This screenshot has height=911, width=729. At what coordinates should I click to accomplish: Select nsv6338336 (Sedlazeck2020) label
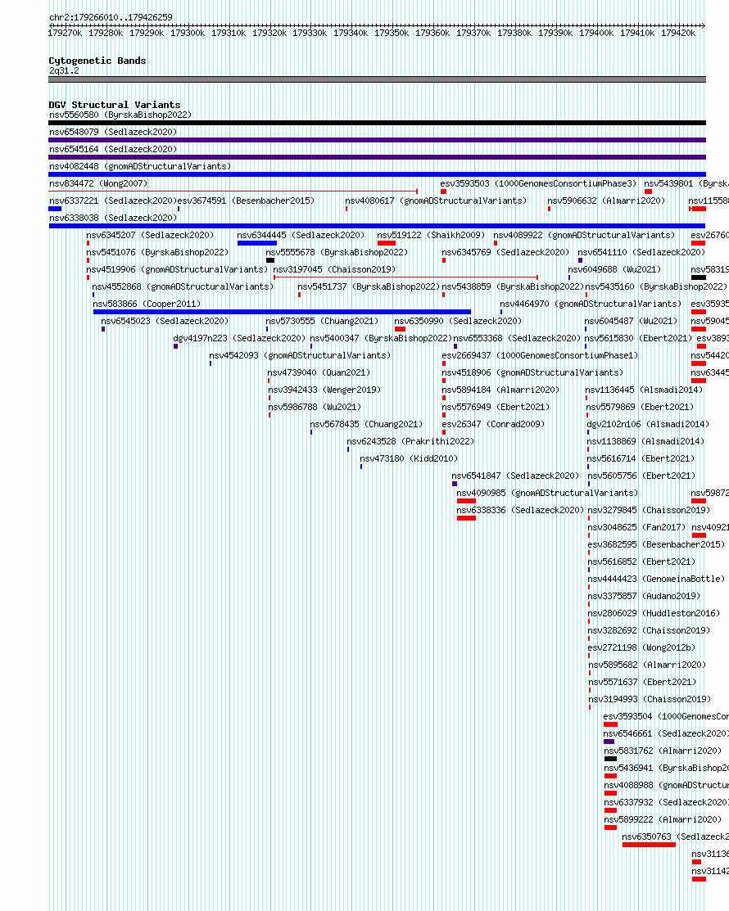[519, 510]
